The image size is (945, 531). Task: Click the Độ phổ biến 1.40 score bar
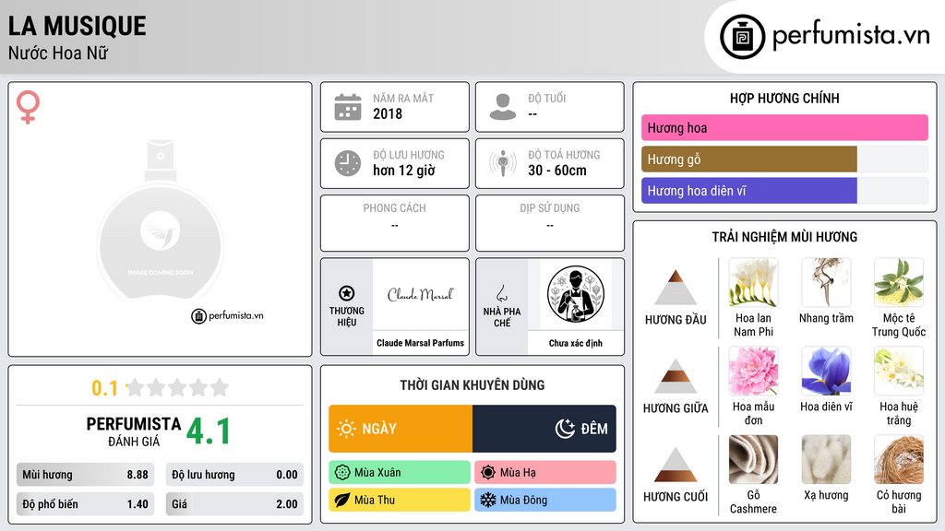click(85, 504)
